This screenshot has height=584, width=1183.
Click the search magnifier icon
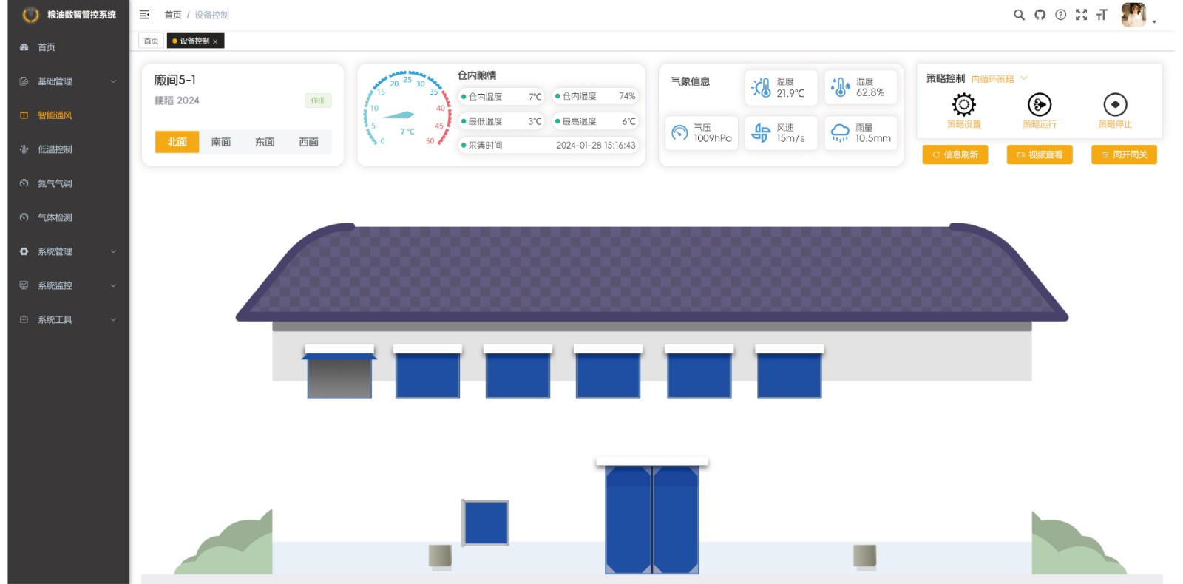1019,15
